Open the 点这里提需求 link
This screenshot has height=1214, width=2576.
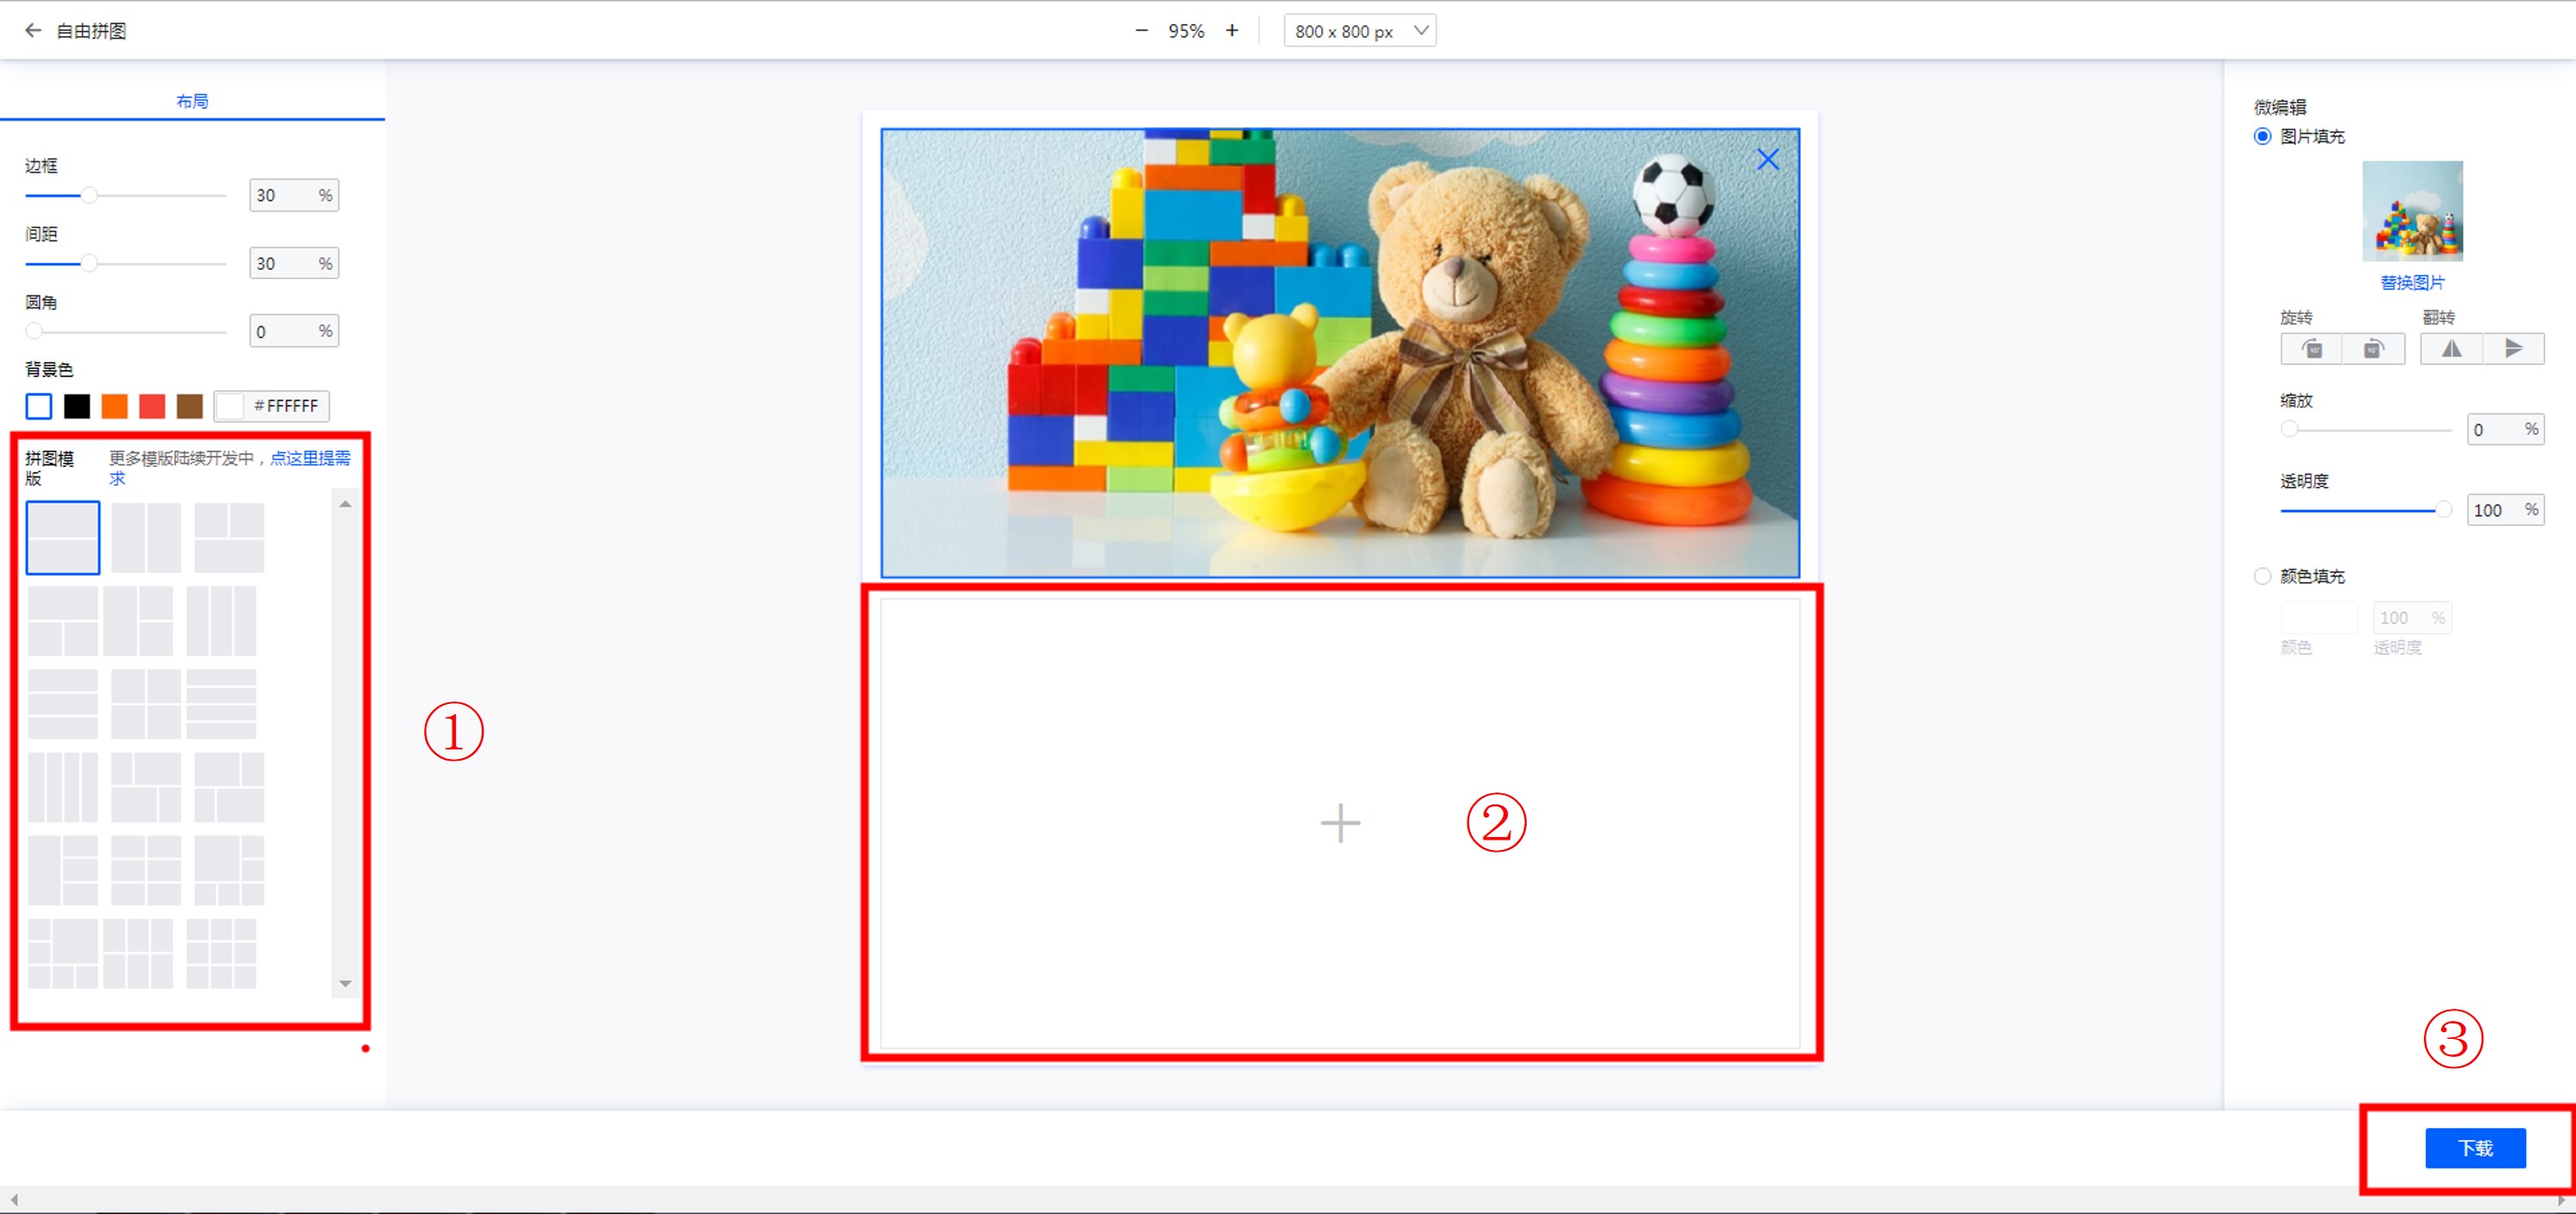(309, 458)
